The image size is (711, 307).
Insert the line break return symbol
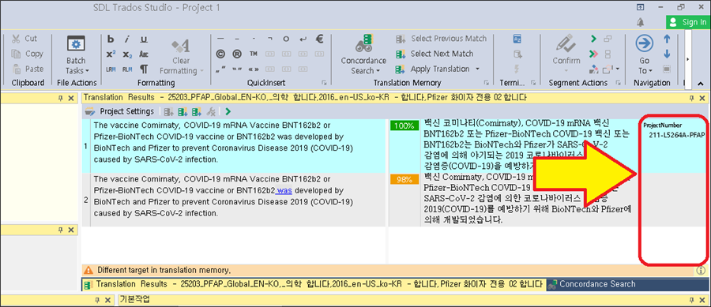click(303, 39)
